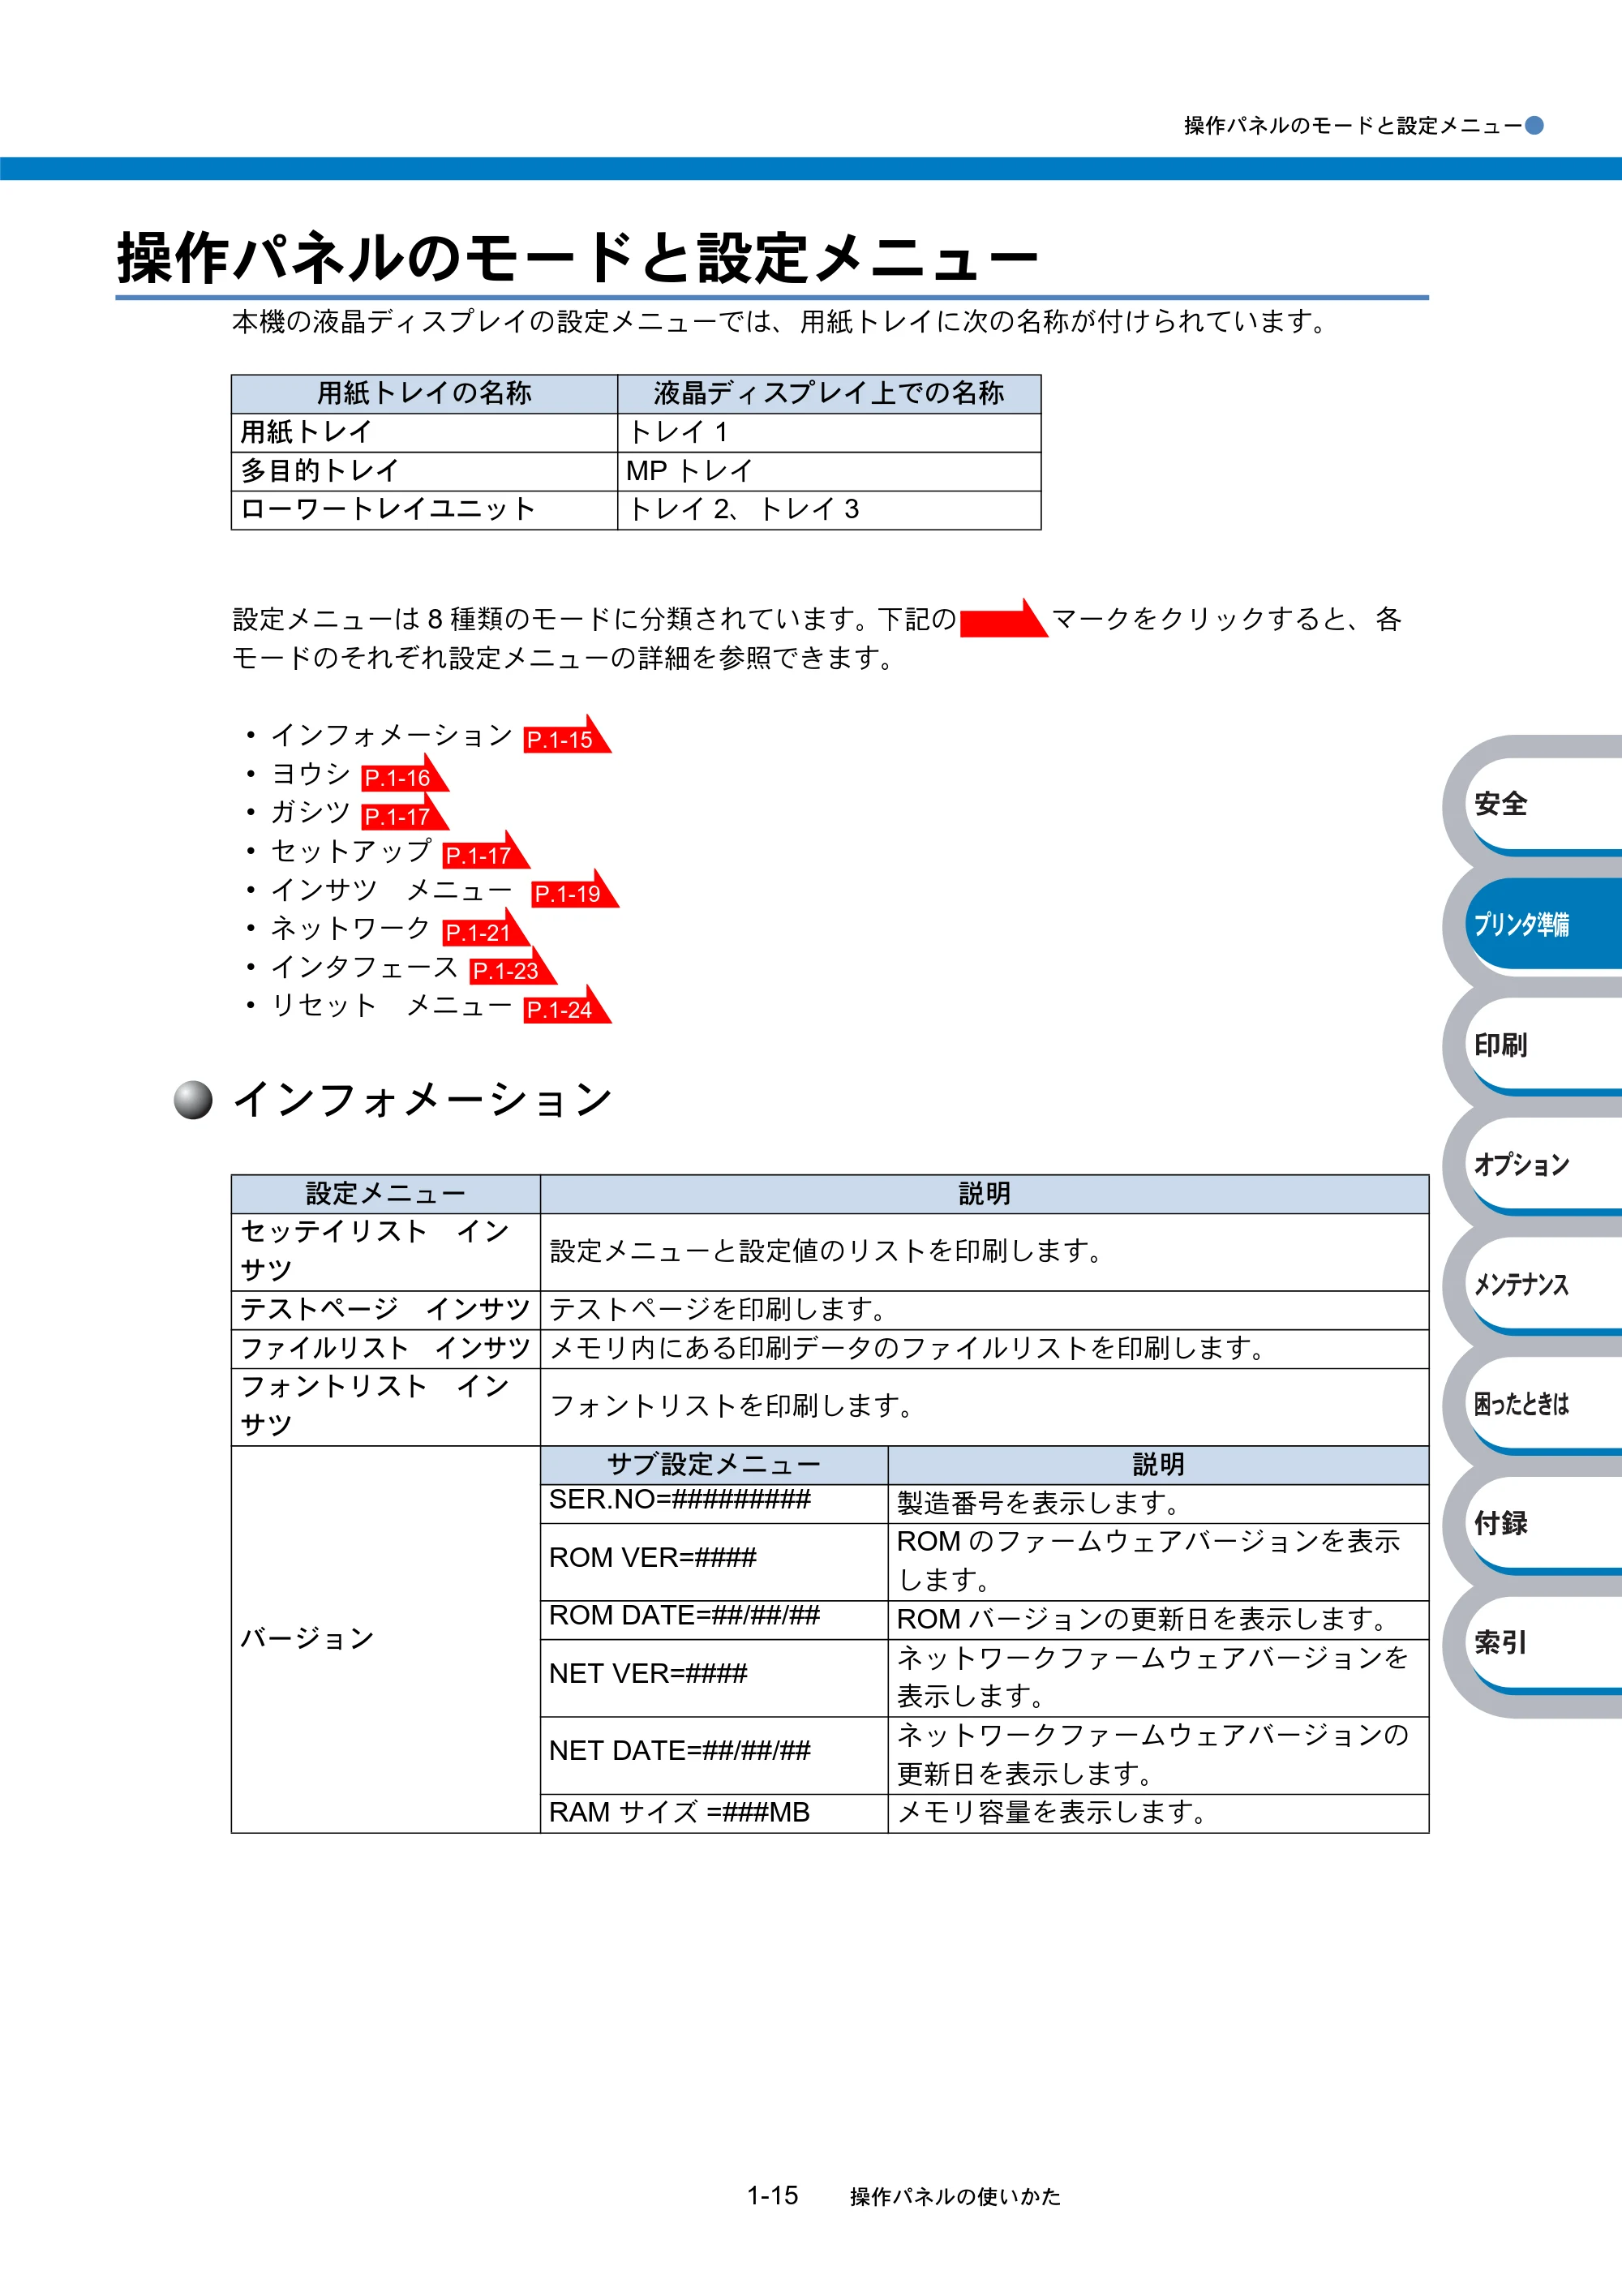This screenshot has width=1622, height=2296.
Task: Follow the P.1-19 link beside インサツ メニュー
Action: tap(573, 893)
